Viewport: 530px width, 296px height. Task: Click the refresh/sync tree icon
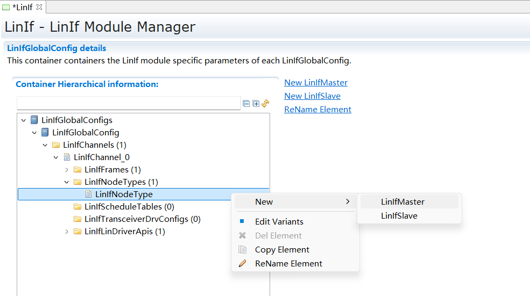265,103
